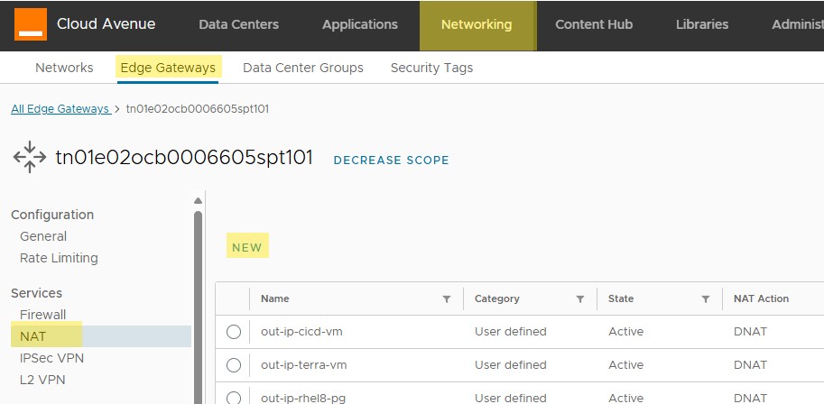Select the out-ip-terra-vm radio button

click(x=234, y=365)
